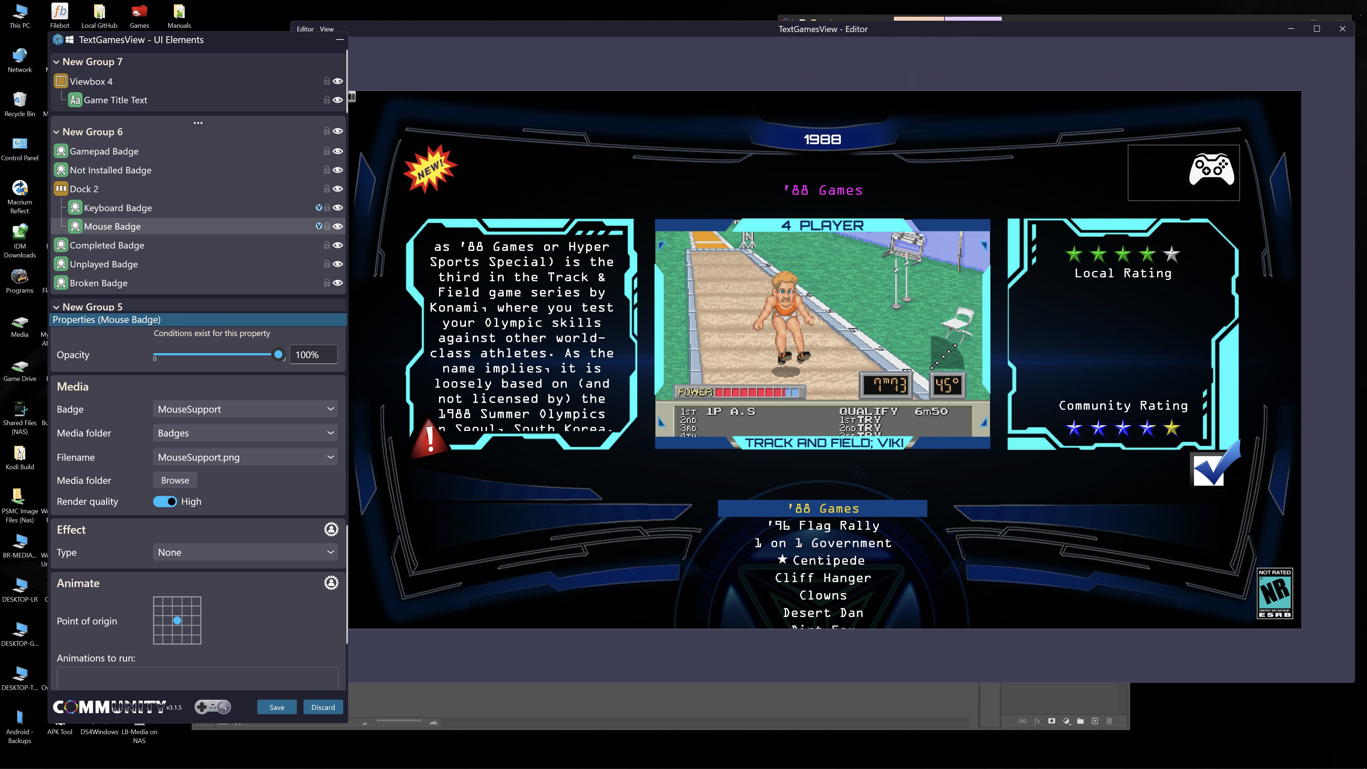
Task: Click the Opacity slider handle
Action: [278, 354]
